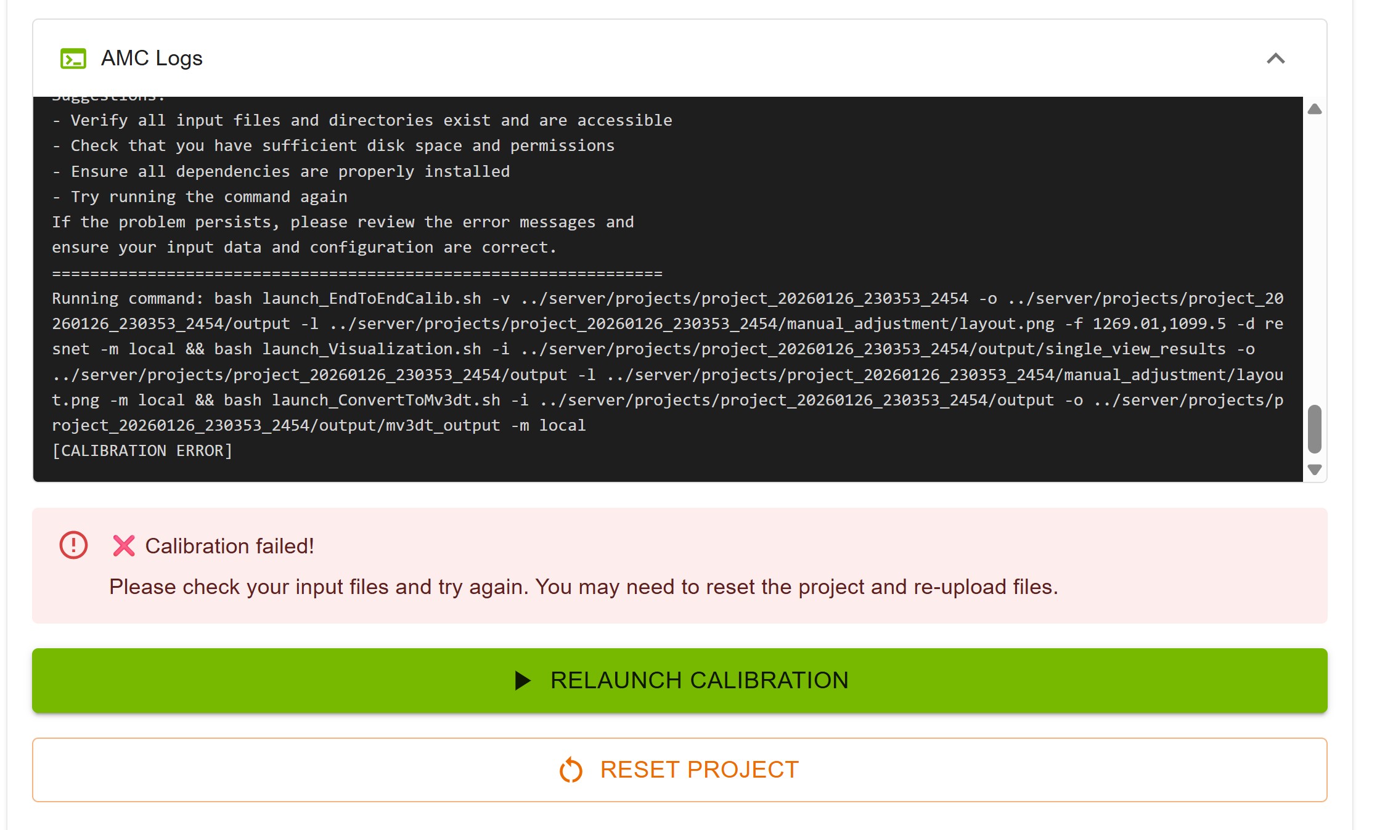Click the "Please check your input files" message
This screenshot has width=1385, height=830.
(x=583, y=587)
